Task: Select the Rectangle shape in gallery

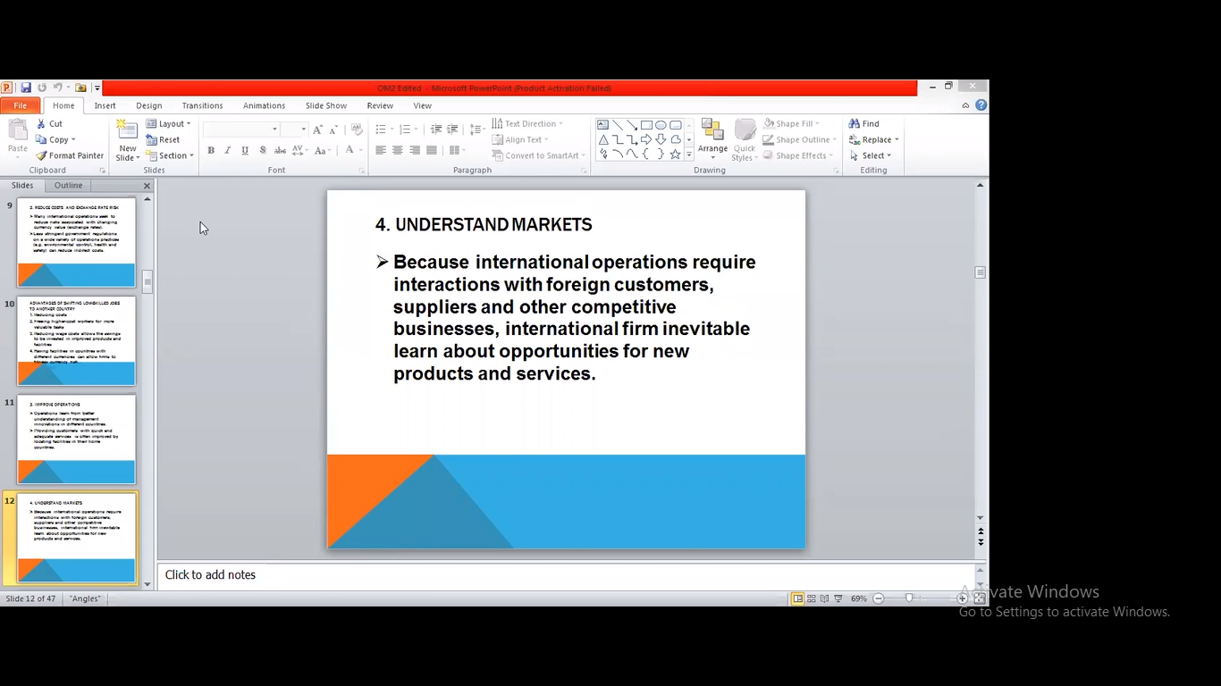Action: click(x=645, y=125)
